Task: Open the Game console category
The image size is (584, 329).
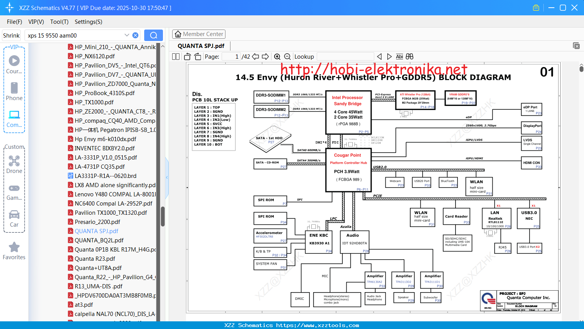Action: (x=14, y=192)
